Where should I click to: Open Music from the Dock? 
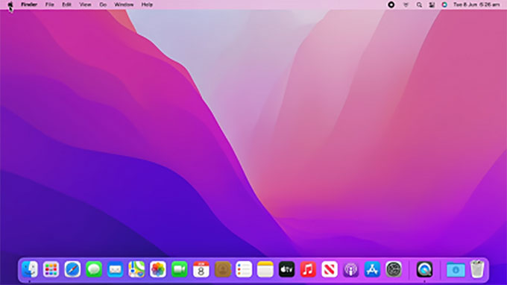(x=308, y=269)
